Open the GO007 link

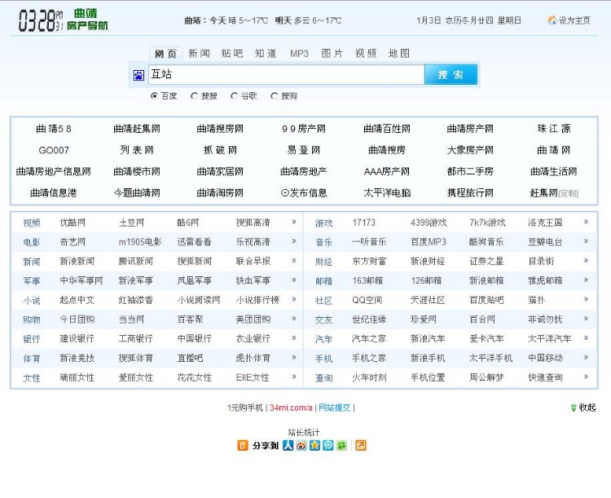(x=54, y=150)
